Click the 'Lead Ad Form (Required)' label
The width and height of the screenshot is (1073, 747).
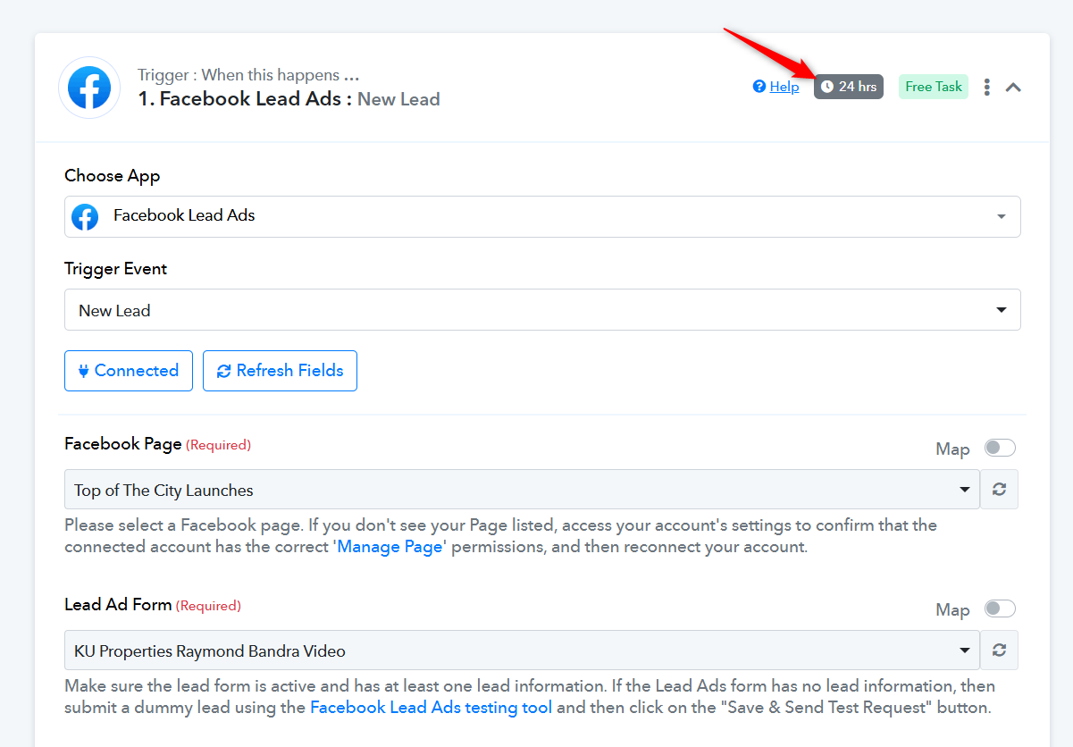(x=153, y=605)
